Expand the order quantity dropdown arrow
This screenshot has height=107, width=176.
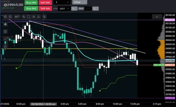point(68,2)
